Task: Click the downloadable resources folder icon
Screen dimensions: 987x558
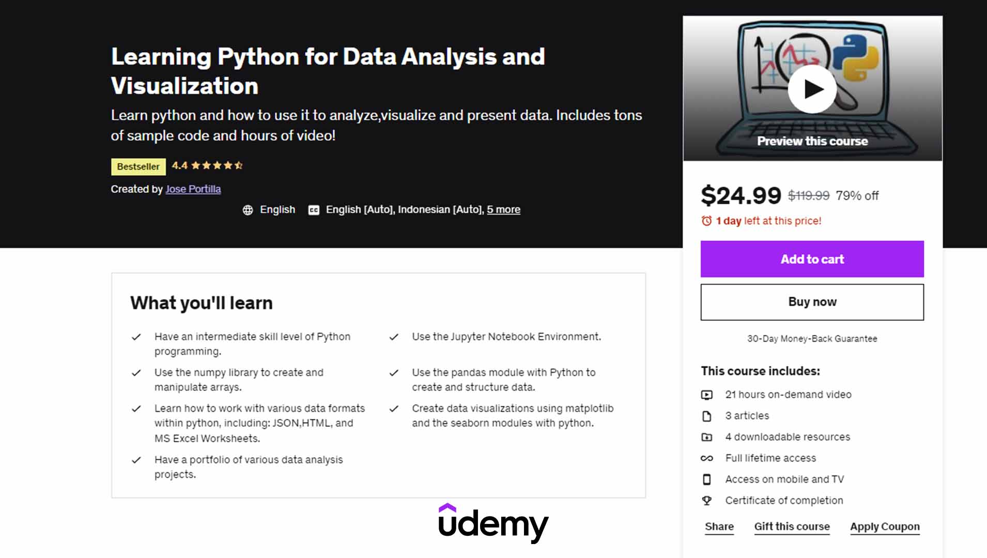Action: [x=706, y=437]
